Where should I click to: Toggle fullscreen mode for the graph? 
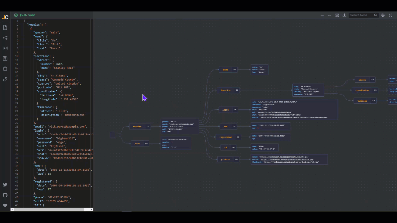[x=390, y=15]
